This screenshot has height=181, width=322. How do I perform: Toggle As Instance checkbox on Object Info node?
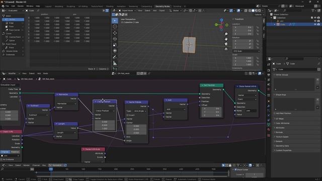point(2,159)
